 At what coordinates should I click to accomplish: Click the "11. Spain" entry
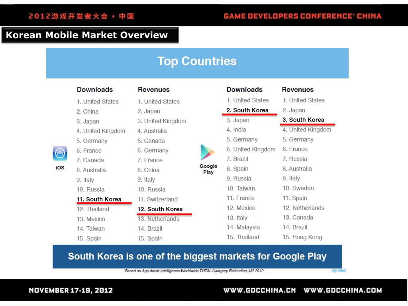pyautogui.click(x=294, y=198)
